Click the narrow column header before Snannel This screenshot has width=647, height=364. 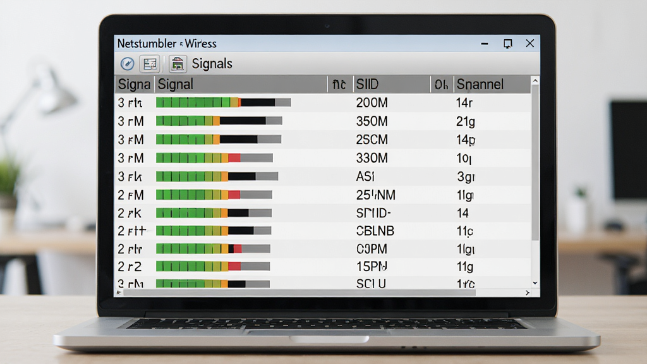tap(442, 84)
